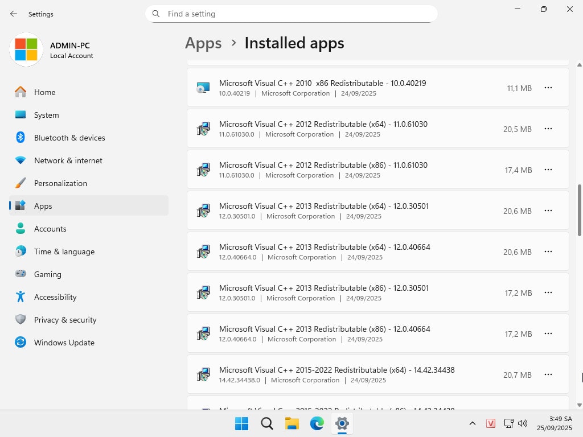Viewport: 583px width, 437px height.
Task: Open options menu for Visual C++ 2015-2022 (x64)
Action: [548, 374]
